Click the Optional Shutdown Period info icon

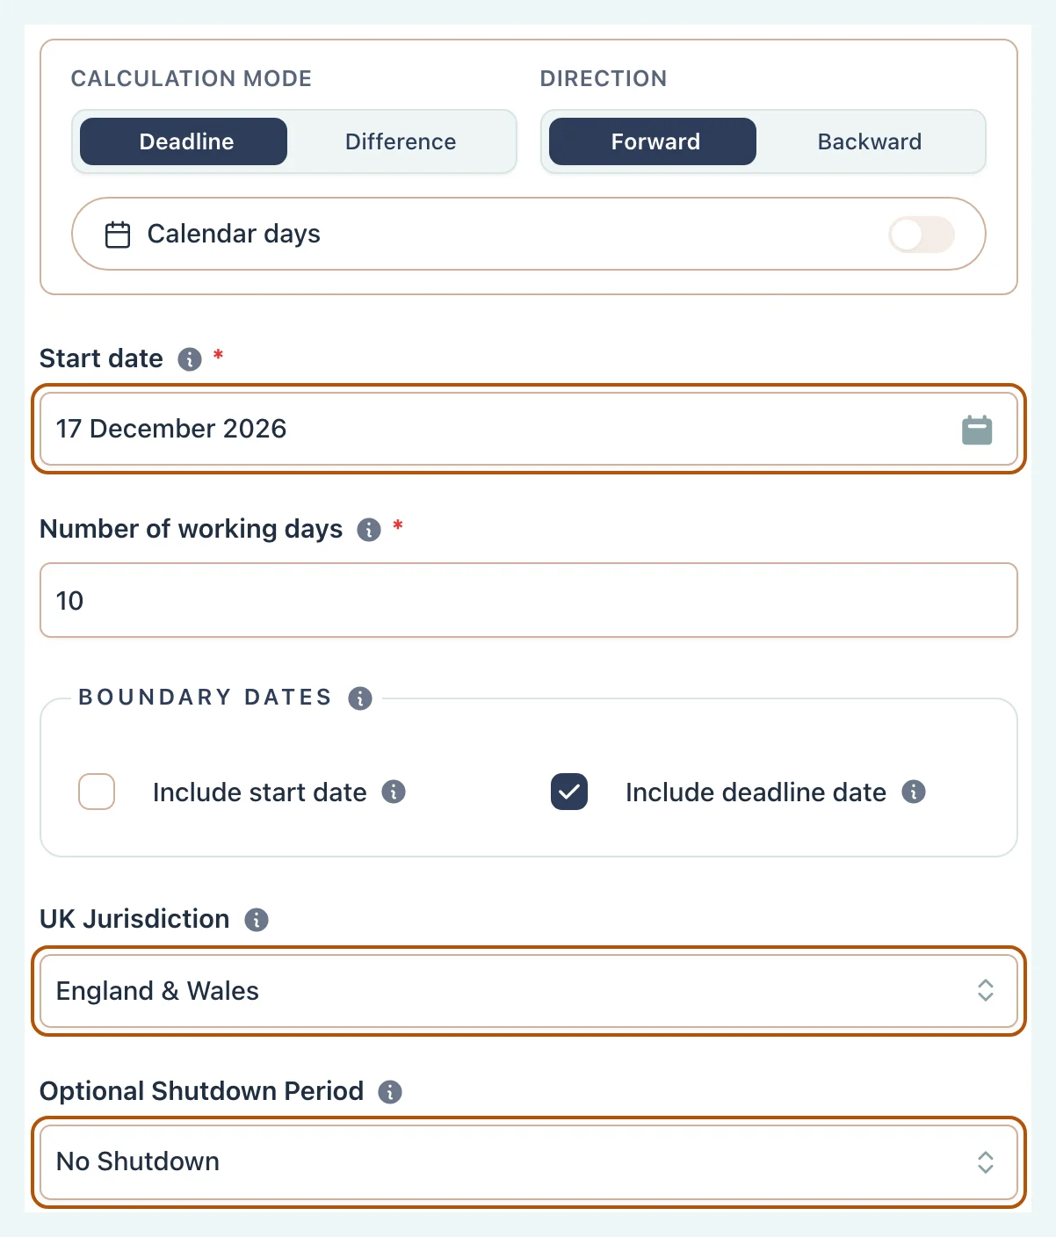point(390,1092)
